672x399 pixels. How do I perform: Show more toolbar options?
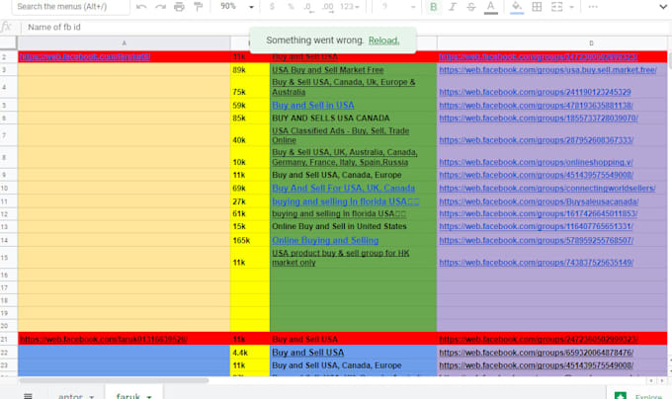coord(593,7)
